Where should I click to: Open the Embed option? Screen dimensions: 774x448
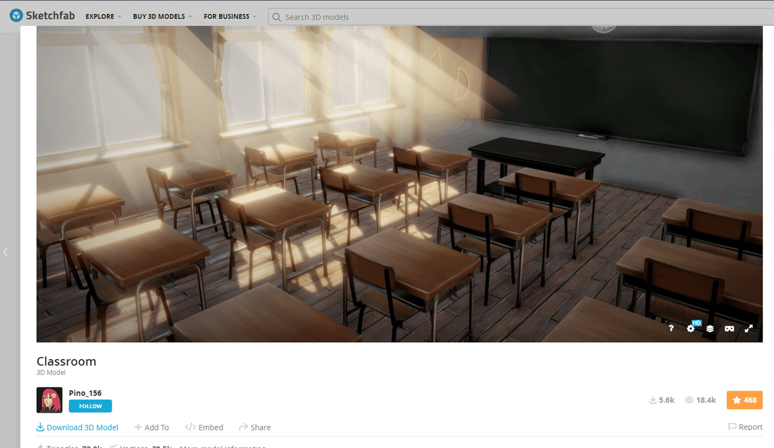[x=204, y=427]
